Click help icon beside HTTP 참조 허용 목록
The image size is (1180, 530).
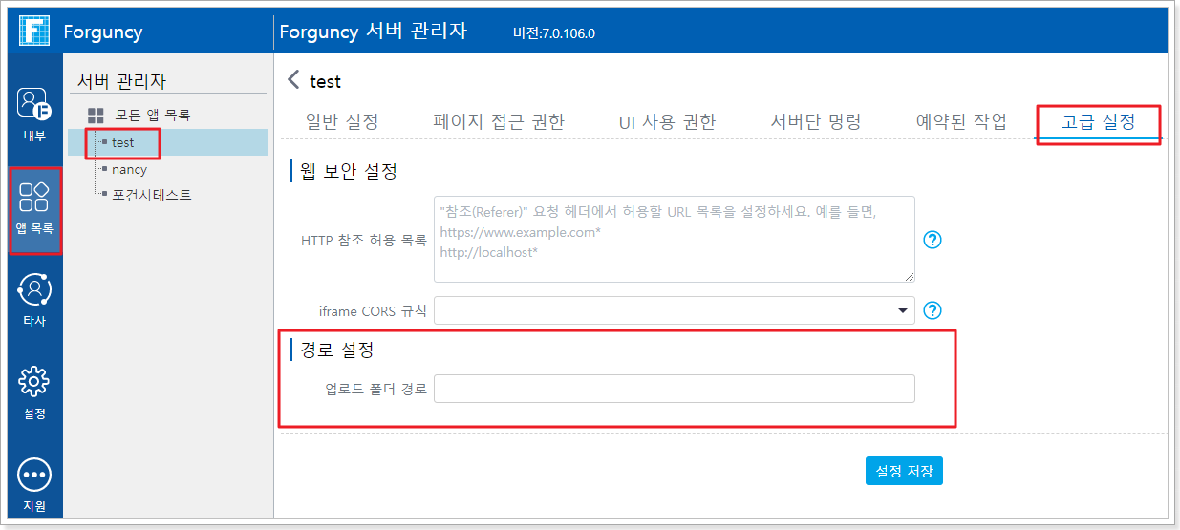(x=933, y=240)
